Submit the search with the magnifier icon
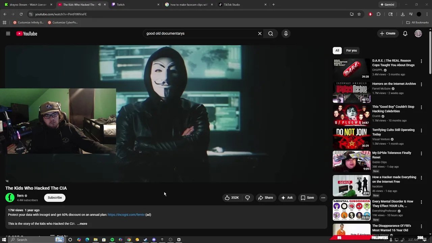 coord(271,33)
